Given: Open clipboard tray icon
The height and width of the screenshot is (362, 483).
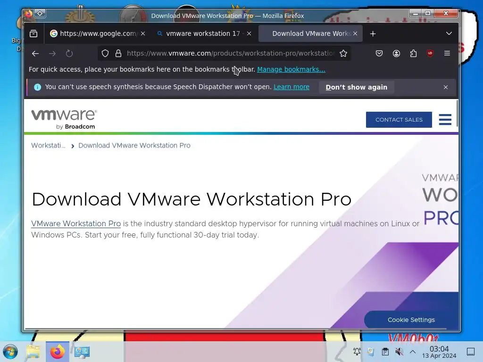Looking at the screenshot, I should pos(385,352).
